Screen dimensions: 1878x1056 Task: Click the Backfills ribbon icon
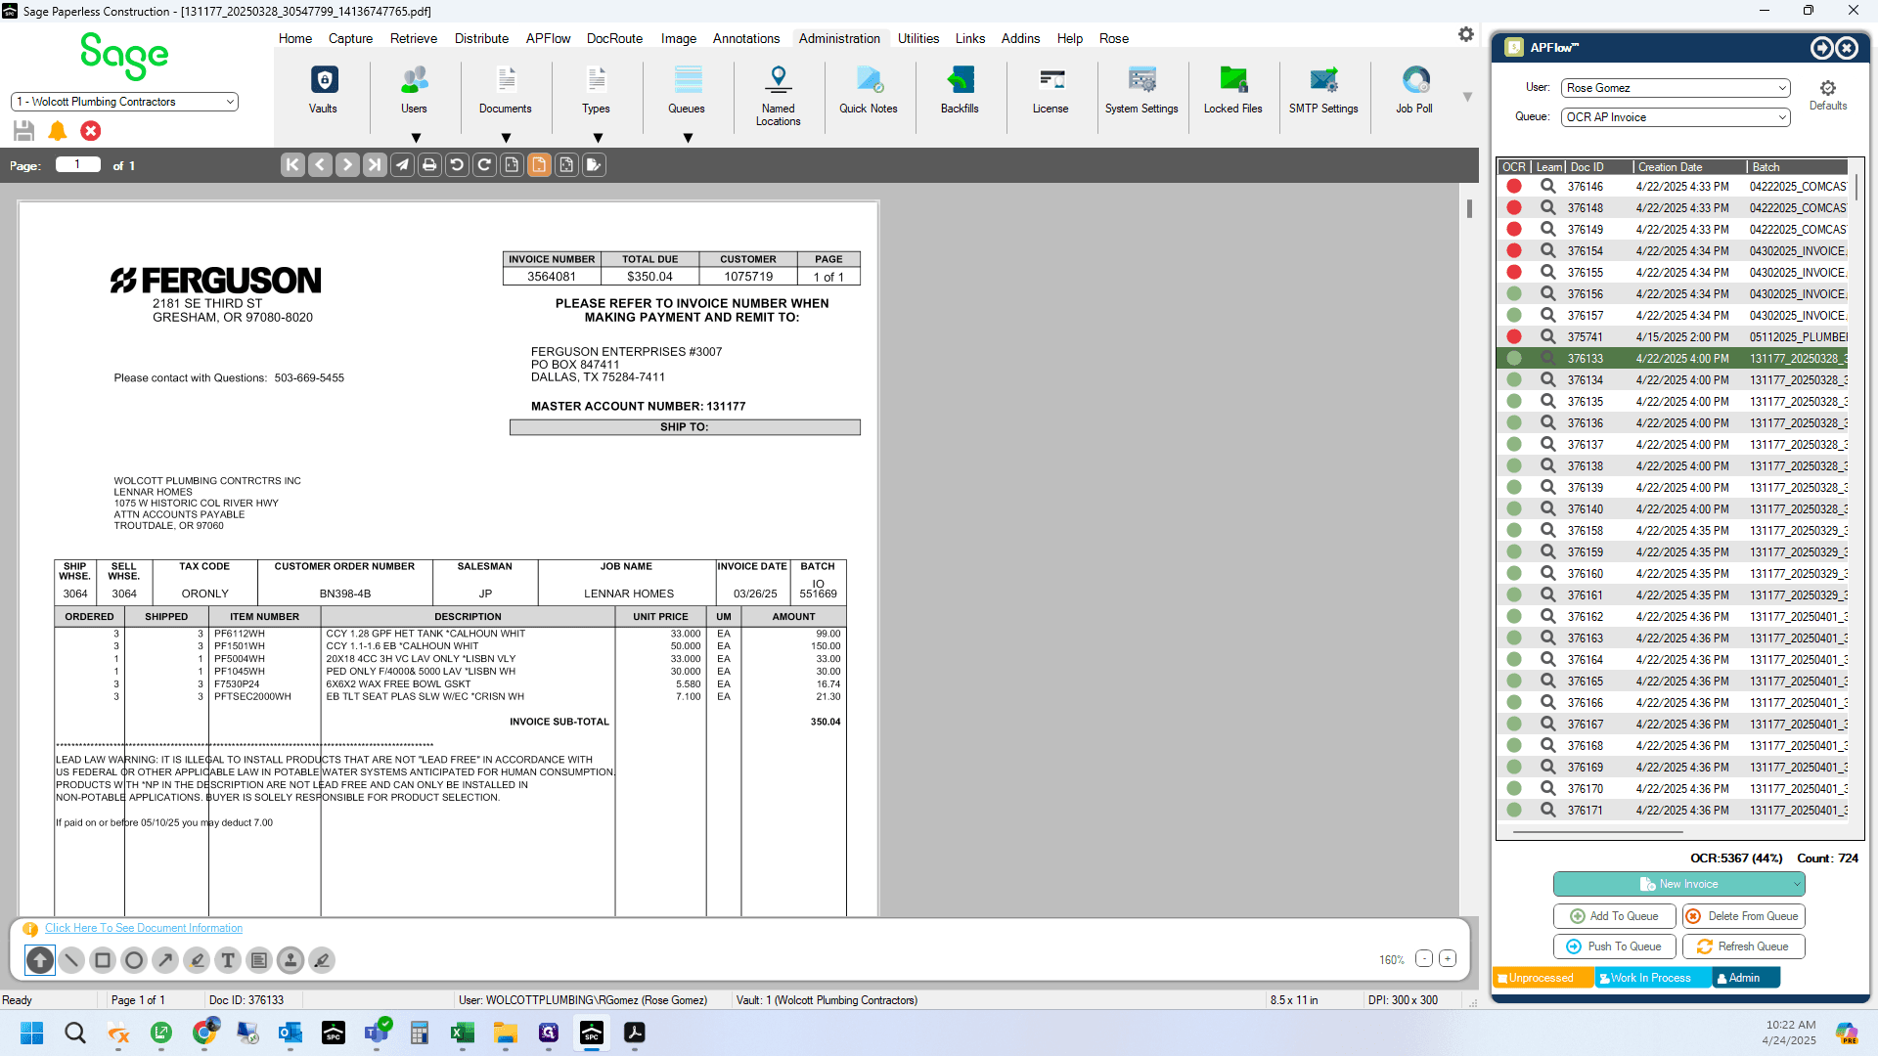click(x=960, y=90)
